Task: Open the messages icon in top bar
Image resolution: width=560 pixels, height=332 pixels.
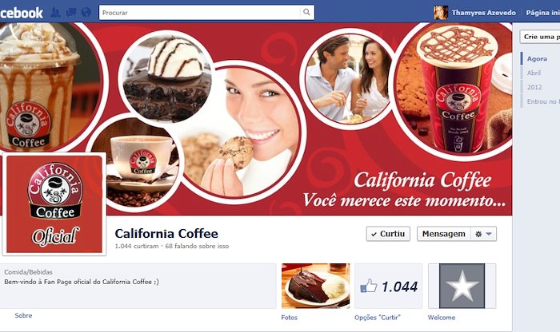Action: 70,13
